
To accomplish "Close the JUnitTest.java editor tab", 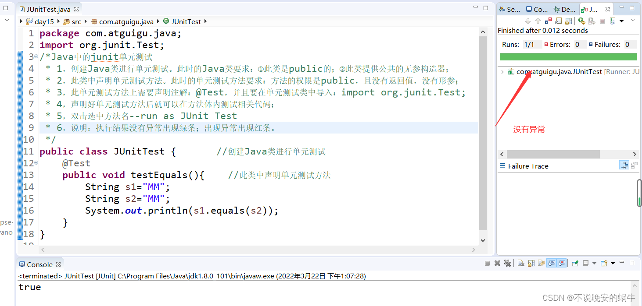I will point(76,9).
